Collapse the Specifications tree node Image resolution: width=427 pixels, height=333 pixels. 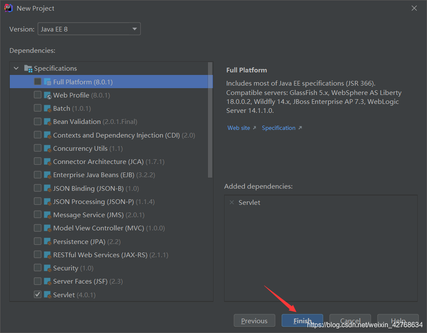(x=16, y=68)
